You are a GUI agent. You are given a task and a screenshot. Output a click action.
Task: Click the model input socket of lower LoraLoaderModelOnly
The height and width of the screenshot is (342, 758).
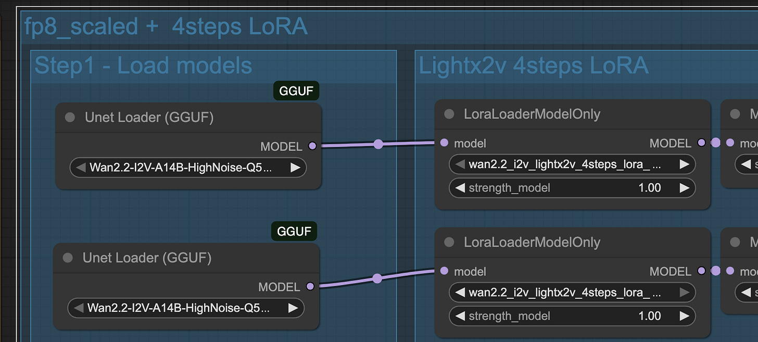coord(444,271)
